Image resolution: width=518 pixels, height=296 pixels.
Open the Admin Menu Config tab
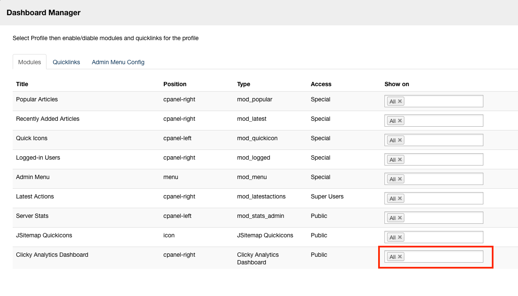[118, 62]
